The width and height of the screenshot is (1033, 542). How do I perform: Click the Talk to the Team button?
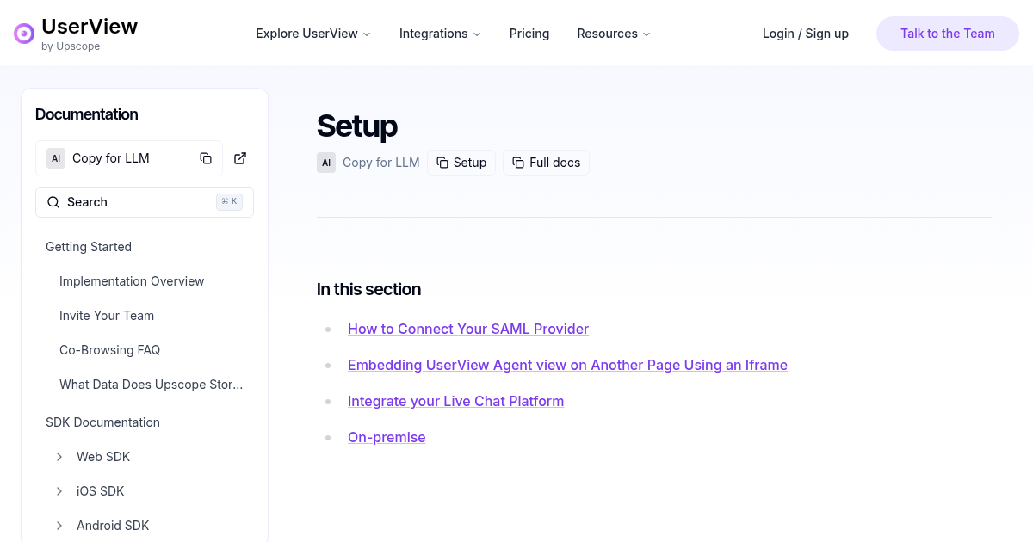coord(948,34)
